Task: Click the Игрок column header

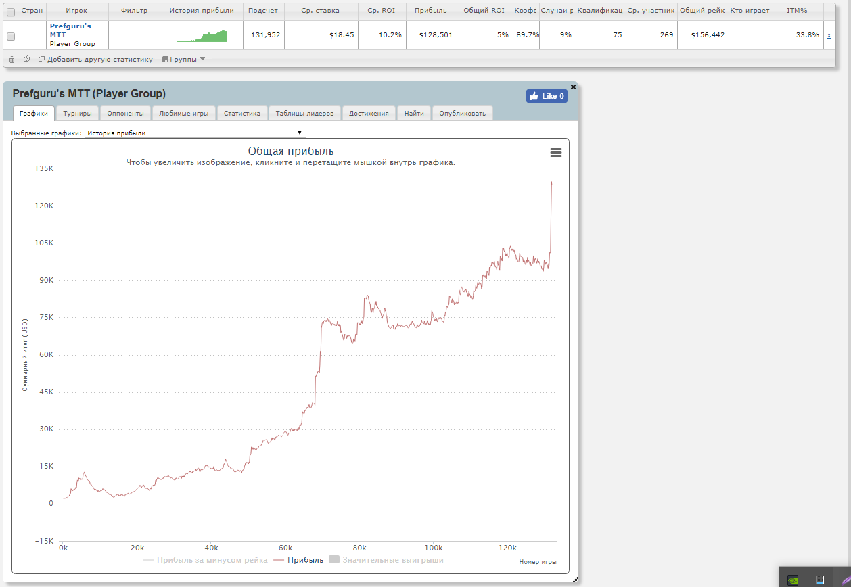Action: pos(76,11)
